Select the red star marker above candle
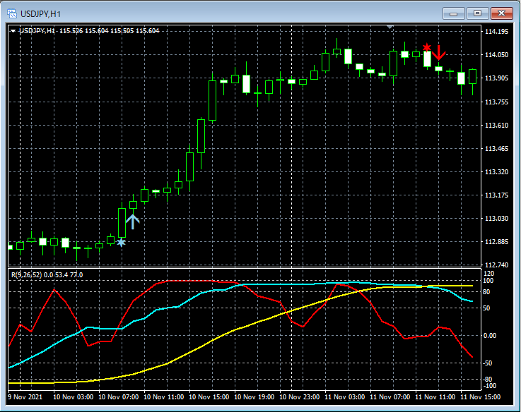521x412 pixels. pyautogui.click(x=426, y=48)
